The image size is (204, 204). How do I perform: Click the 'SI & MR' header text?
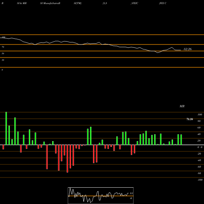click(x=22, y=3)
